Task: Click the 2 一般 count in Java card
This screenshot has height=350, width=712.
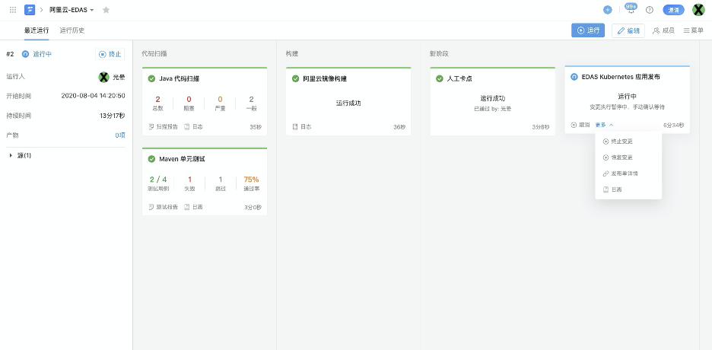Action: point(251,99)
